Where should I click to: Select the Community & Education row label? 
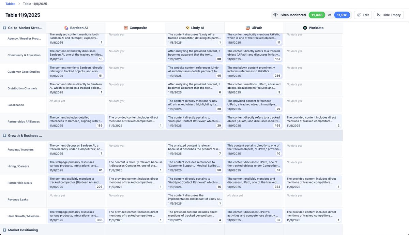24,55
